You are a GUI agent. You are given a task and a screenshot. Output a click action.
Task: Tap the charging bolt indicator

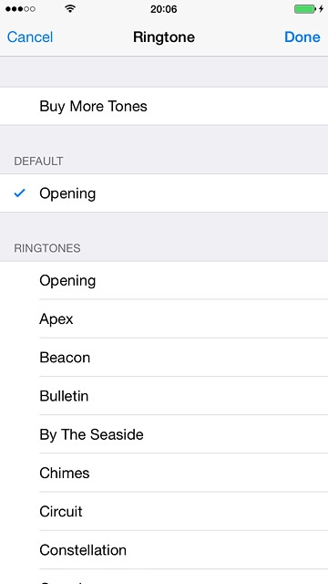[x=321, y=9]
